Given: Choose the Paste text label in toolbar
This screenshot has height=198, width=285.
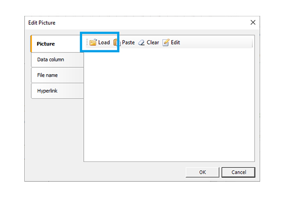Looking at the screenshot, I should (x=128, y=42).
